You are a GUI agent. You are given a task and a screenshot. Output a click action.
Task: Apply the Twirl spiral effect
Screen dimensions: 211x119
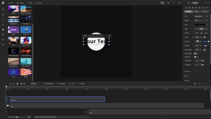click(x=14, y=72)
